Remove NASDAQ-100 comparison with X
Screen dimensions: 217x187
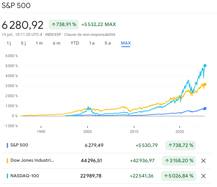pos(203,176)
